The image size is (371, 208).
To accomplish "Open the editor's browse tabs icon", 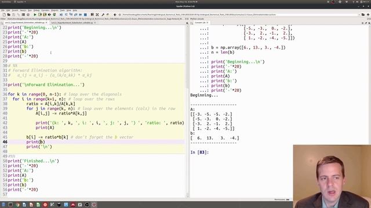I will click(2, 23).
